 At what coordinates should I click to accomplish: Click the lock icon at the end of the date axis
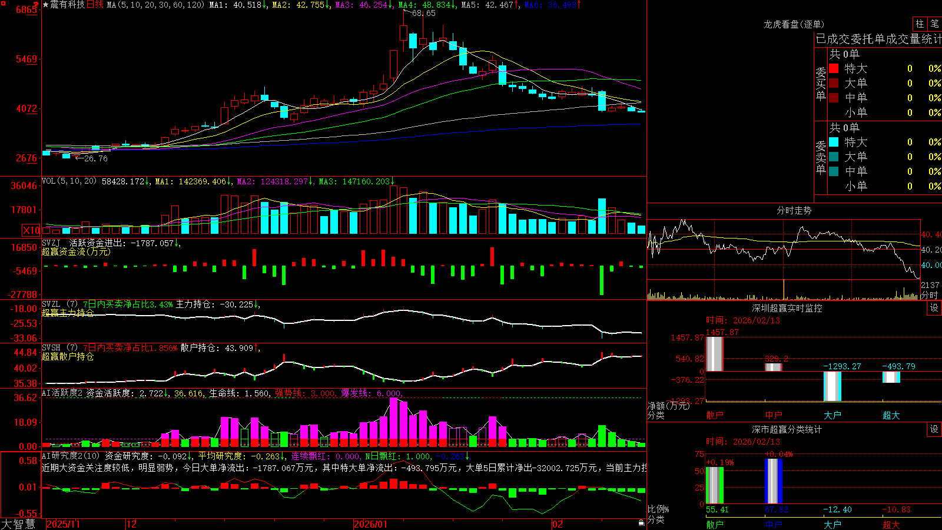pyautogui.click(x=641, y=523)
